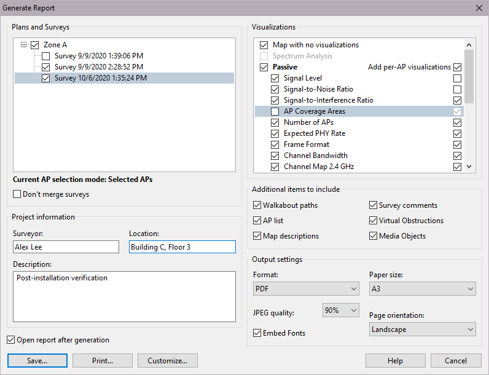Open the Page orientation dropdown
Screen dimensions: 489x375
[422, 330]
